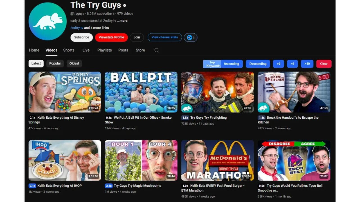Switch to the Posts tab
The width and height of the screenshot is (360, 202).
(x=123, y=50)
